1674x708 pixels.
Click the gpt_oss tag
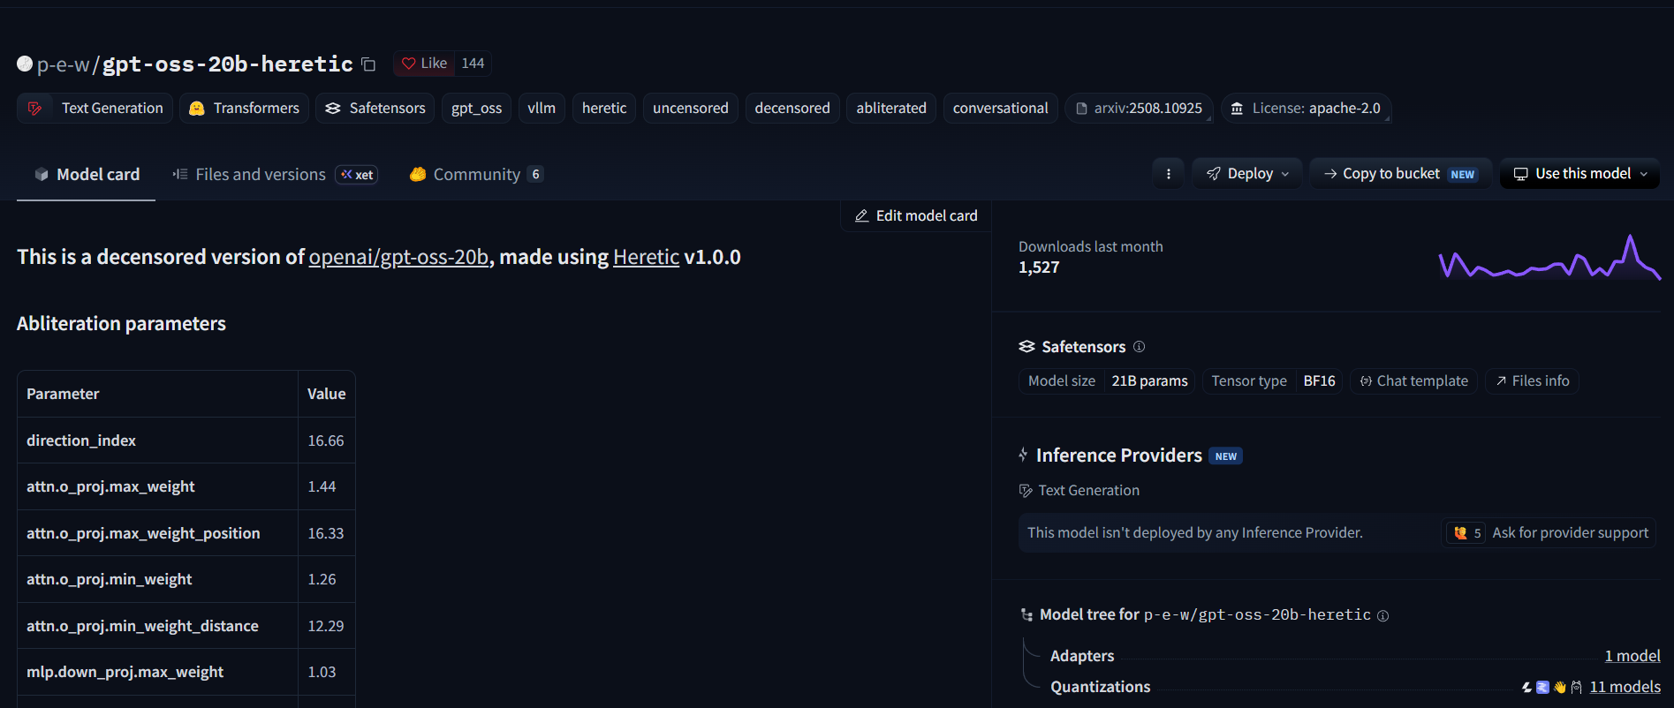click(477, 109)
